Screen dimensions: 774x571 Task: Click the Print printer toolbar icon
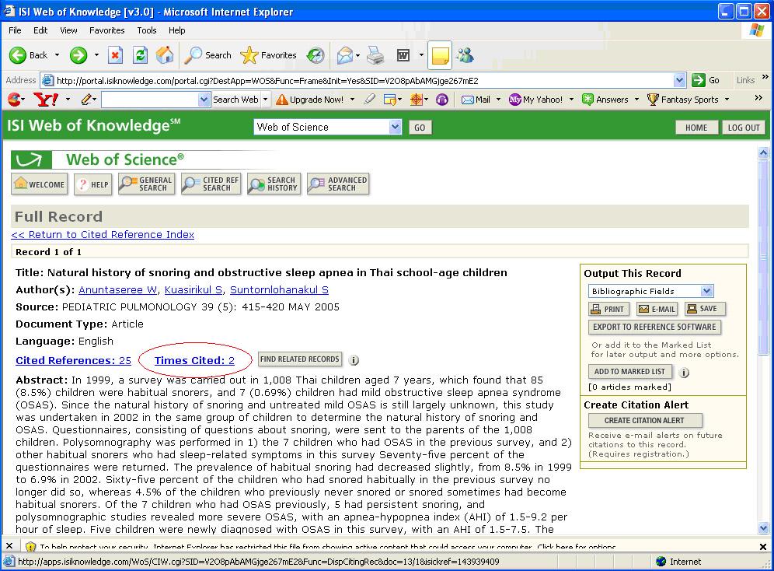(375, 55)
